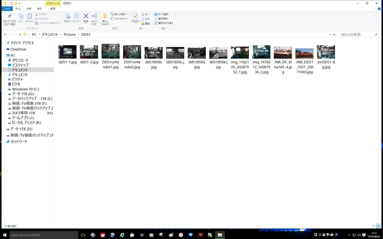Click the Move to (移動先) icon
The width and height of the screenshot is (383, 239).
point(67,18)
